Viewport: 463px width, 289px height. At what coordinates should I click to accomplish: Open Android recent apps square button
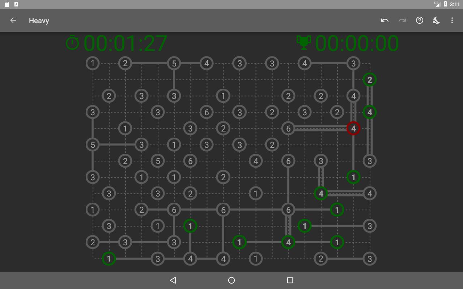(x=290, y=280)
